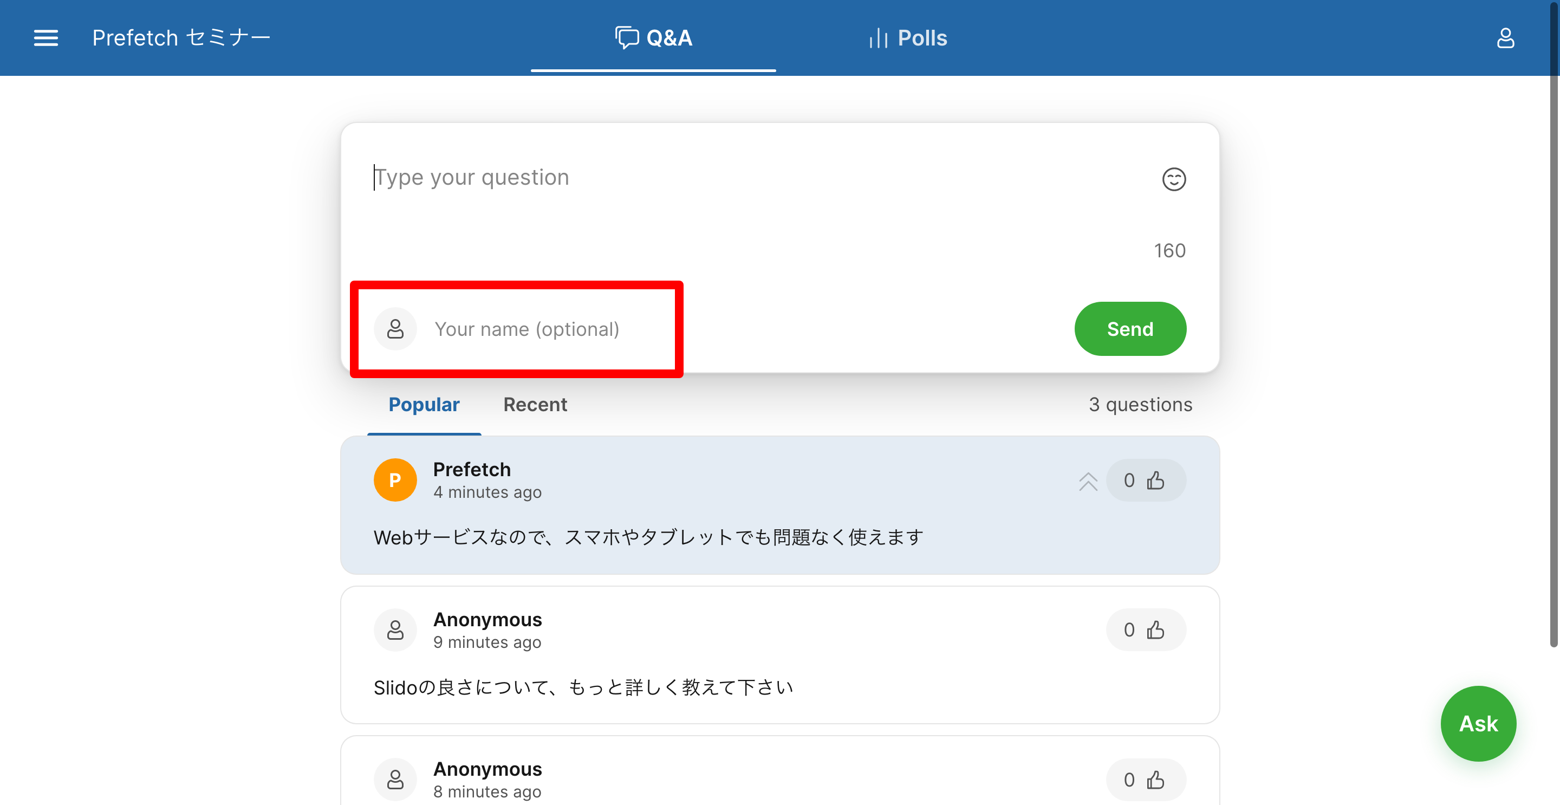1560x805 pixels.
Task: Switch to the Popular tab
Action: (424, 404)
